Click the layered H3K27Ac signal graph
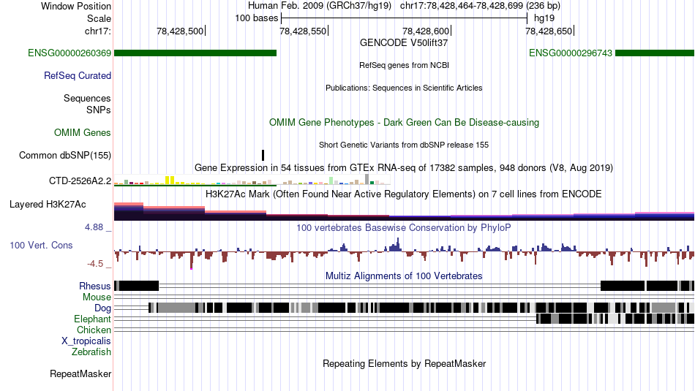 coord(404,211)
